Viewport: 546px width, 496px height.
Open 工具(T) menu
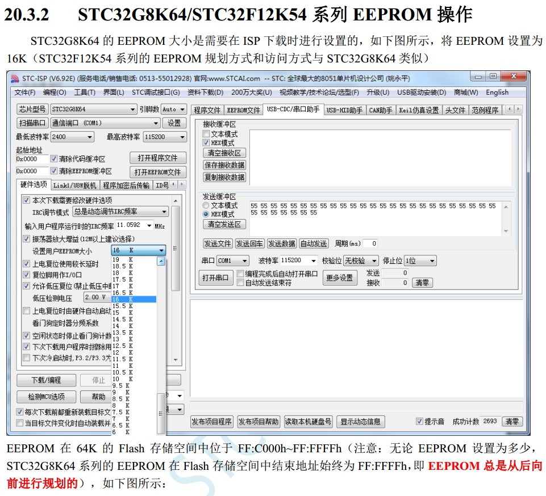85,93
